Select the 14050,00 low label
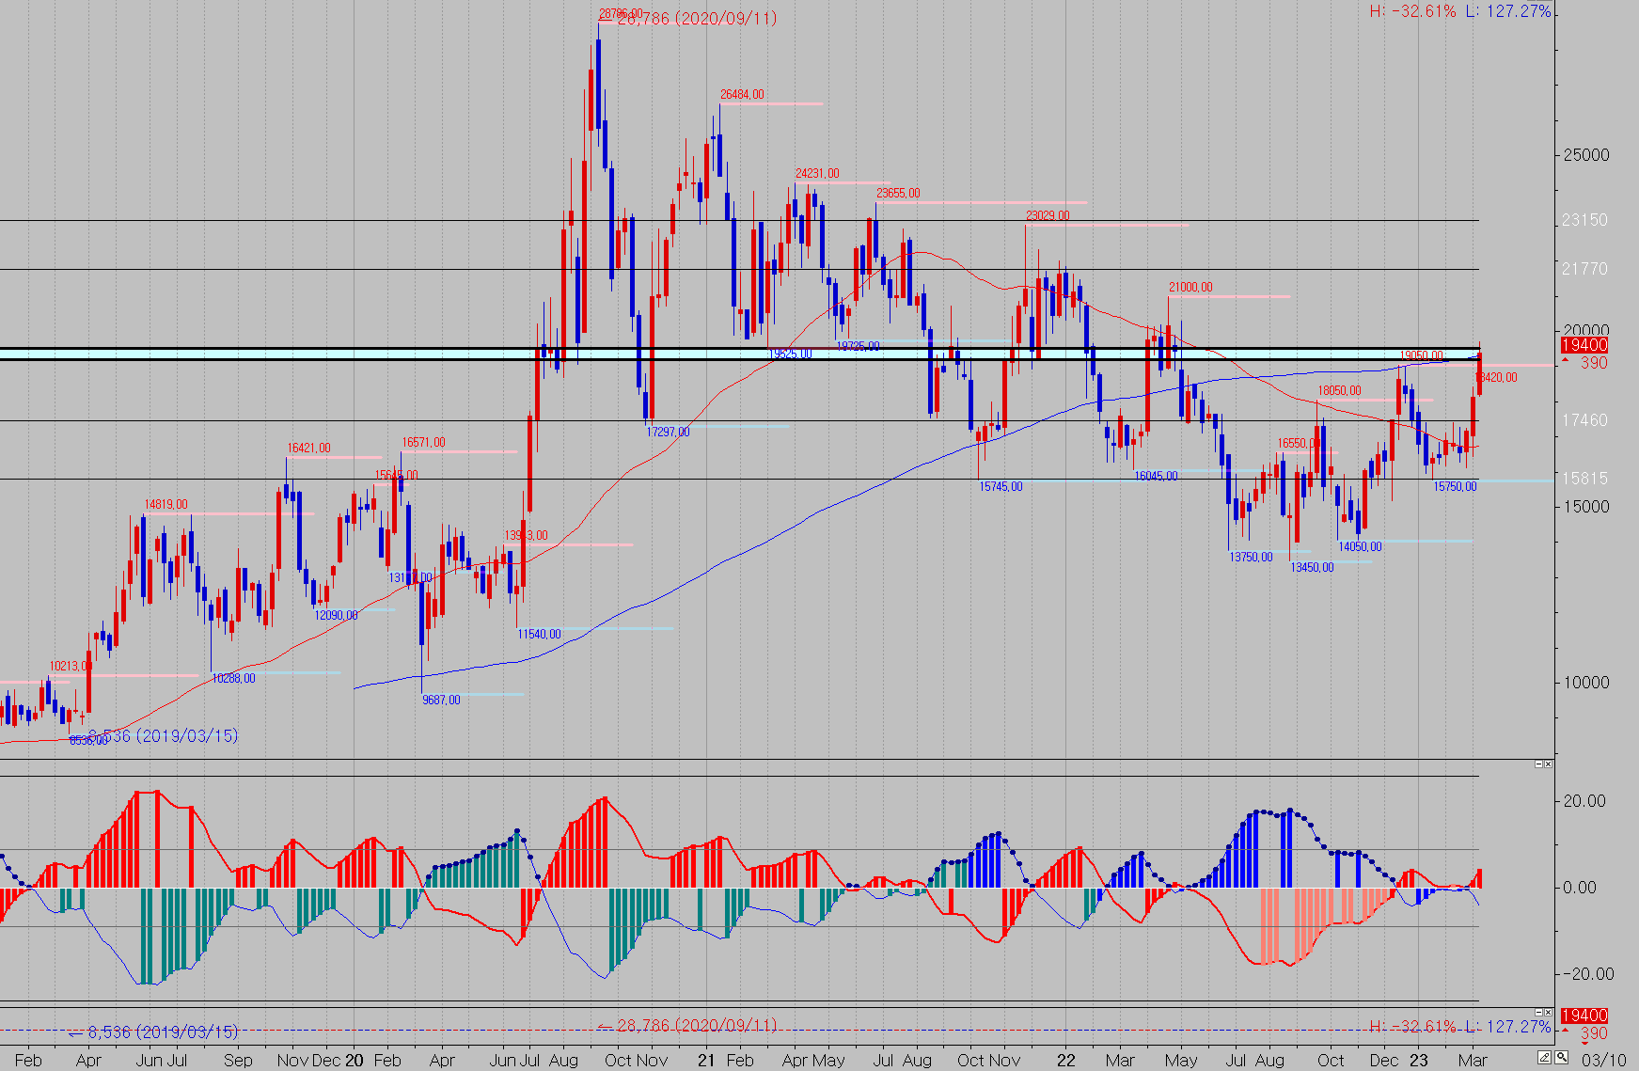Viewport: 1639px width, 1071px height. 1360,547
